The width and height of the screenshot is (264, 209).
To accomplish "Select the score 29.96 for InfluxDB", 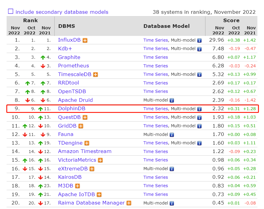I will coord(217,40).
